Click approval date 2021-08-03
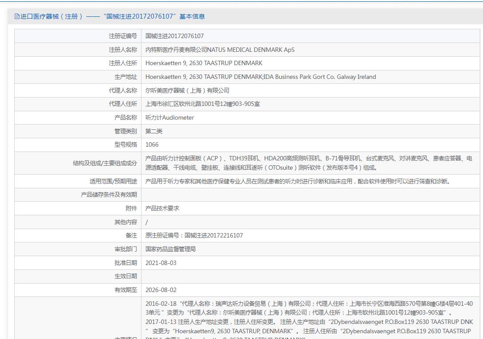The image size is (483, 339). [x=161, y=263]
